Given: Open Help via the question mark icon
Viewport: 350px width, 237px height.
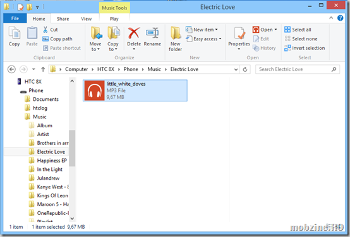Looking at the screenshot, I should 340,18.
